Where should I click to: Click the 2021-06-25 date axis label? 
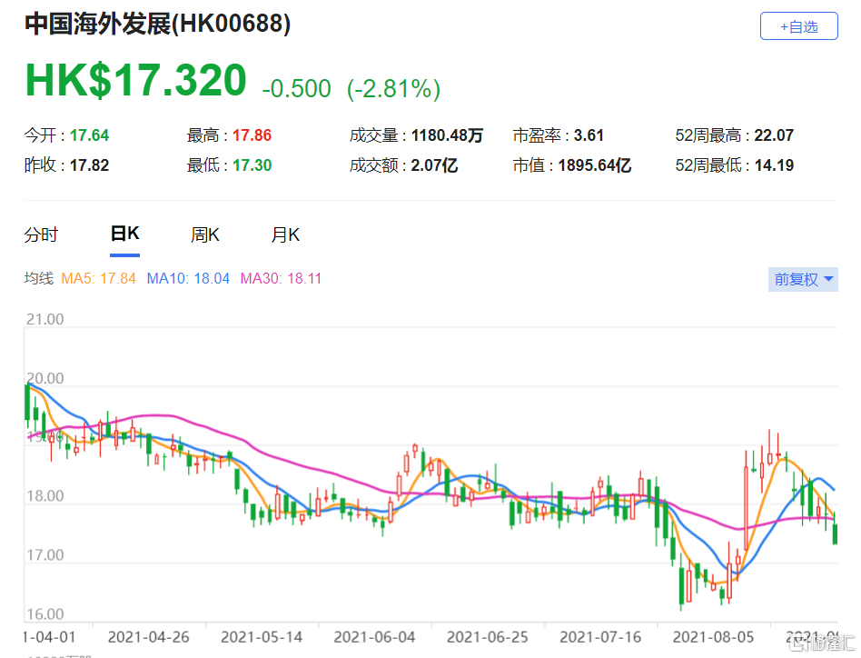tap(488, 637)
